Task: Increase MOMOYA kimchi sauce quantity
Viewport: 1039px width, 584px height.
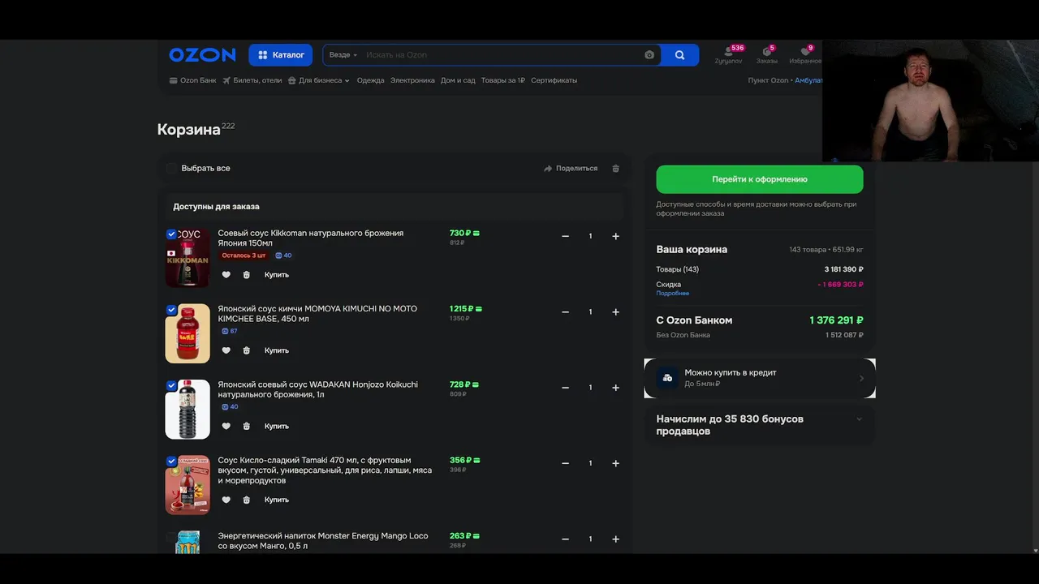Action: point(616,311)
